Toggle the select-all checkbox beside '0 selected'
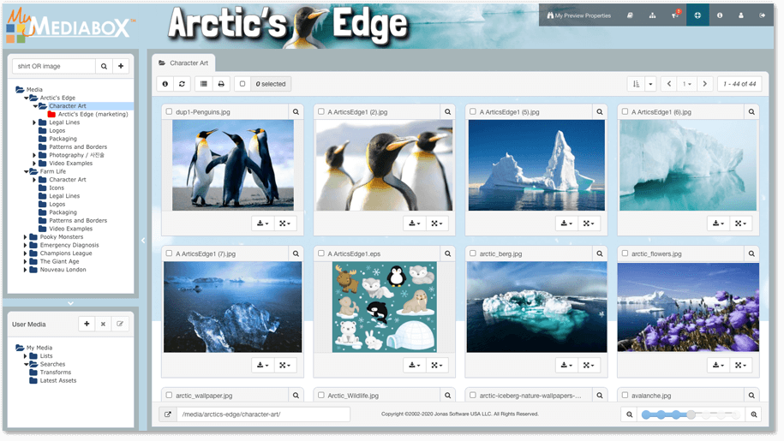 point(242,84)
